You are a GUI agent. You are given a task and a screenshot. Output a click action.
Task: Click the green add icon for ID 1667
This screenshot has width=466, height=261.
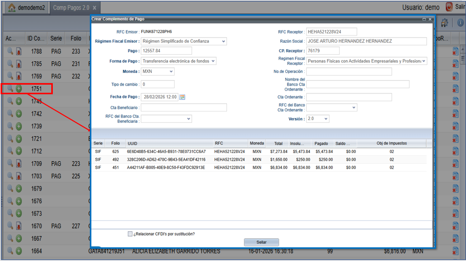pos(19,238)
